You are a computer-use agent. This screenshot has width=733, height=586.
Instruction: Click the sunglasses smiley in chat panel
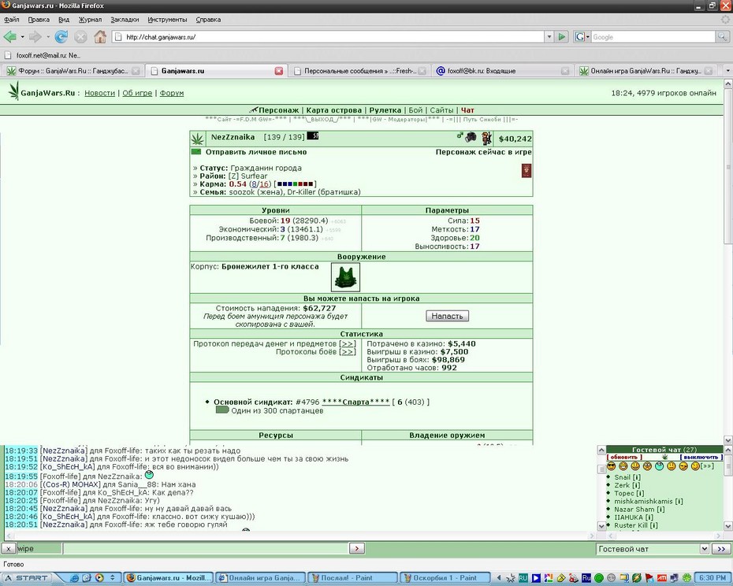611,466
